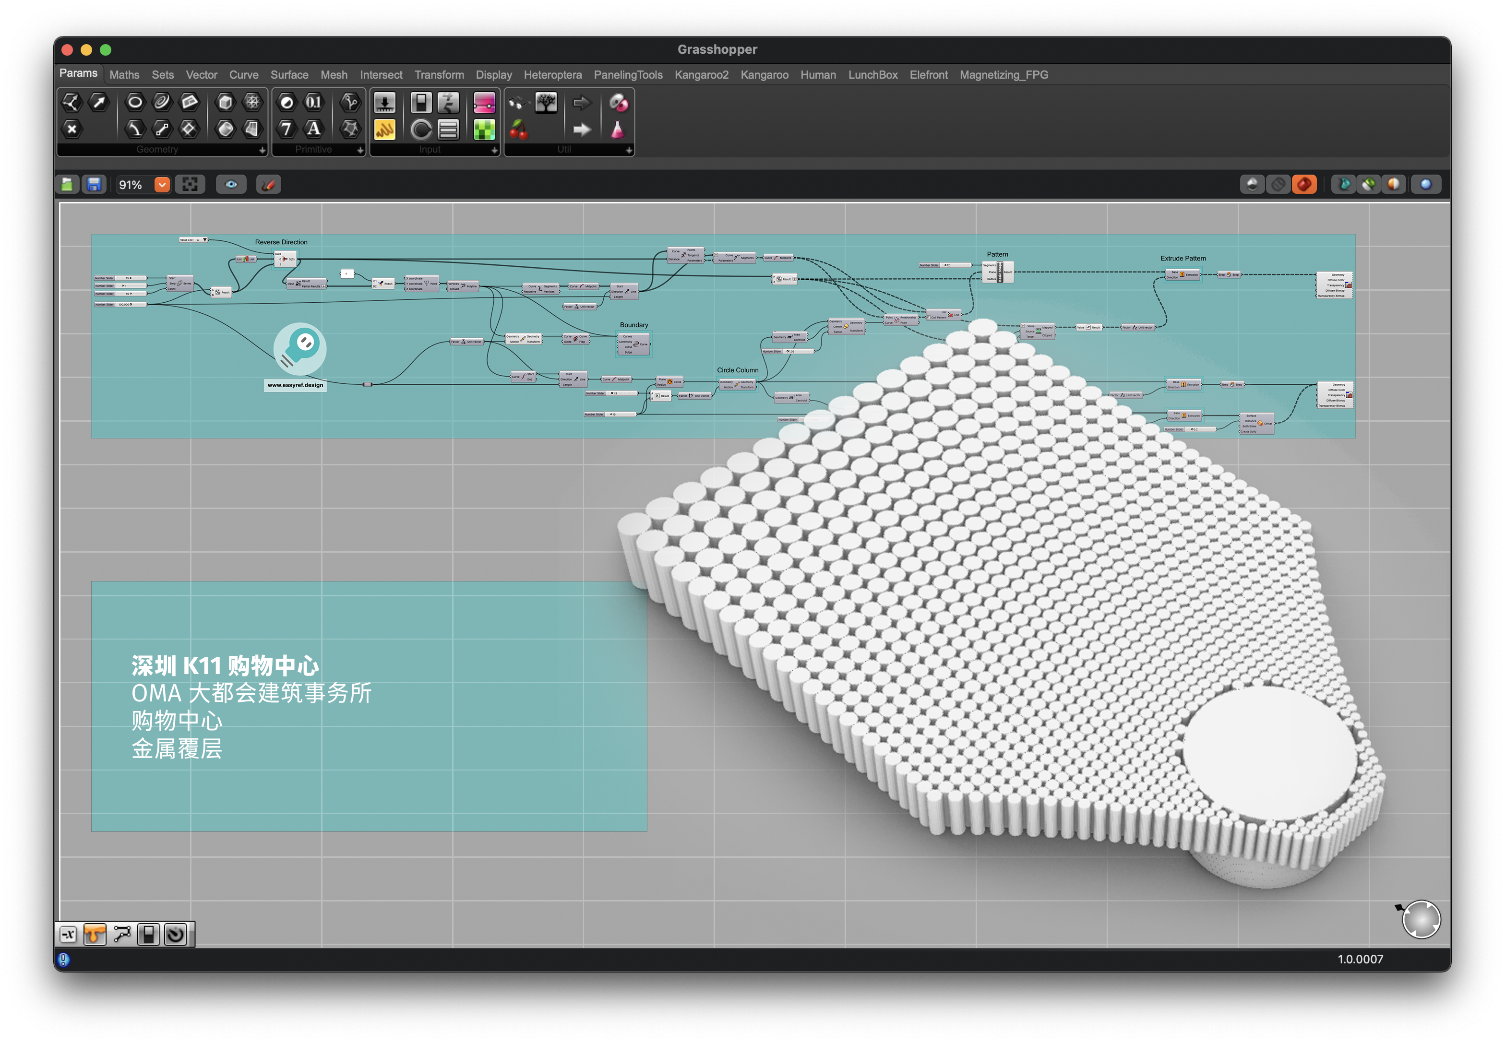The height and width of the screenshot is (1043, 1505).
Task: Expand the Geometry panel group
Action: [262, 150]
